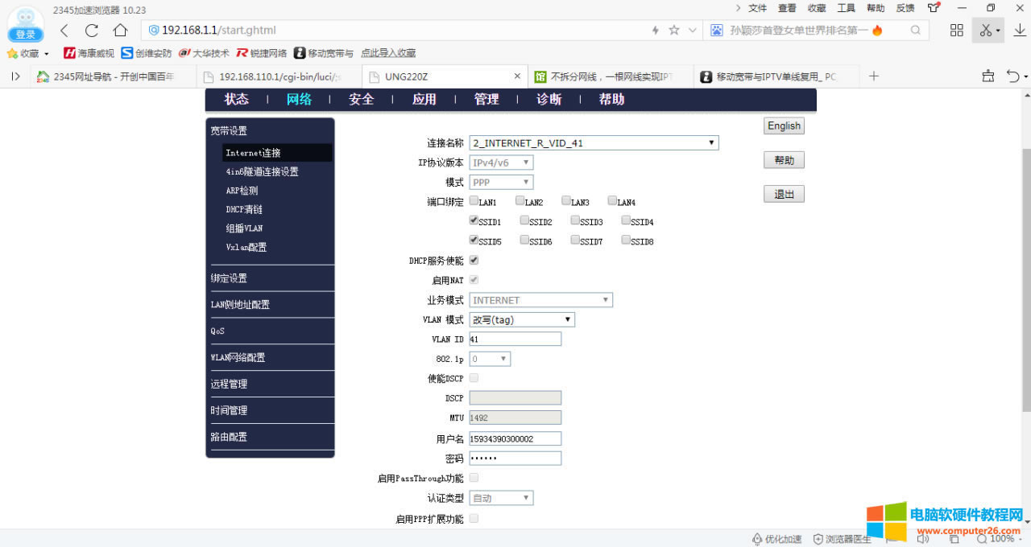
Task: Bookmark page with star icon
Action: (x=674, y=31)
